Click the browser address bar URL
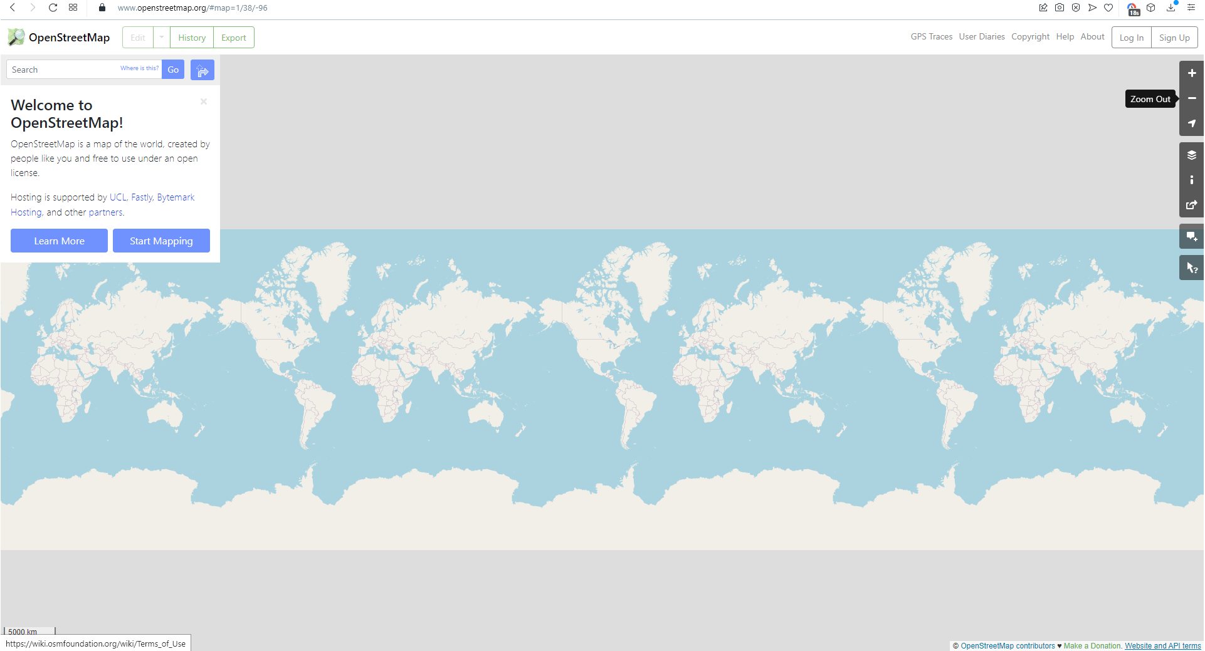Screen dimensions: 1205x651 click(x=192, y=8)
